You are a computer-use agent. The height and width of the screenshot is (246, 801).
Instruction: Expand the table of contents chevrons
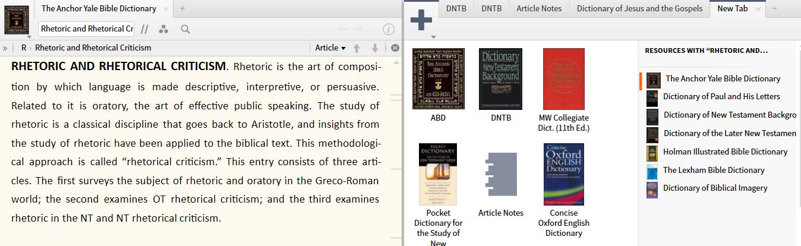point(5,48)
